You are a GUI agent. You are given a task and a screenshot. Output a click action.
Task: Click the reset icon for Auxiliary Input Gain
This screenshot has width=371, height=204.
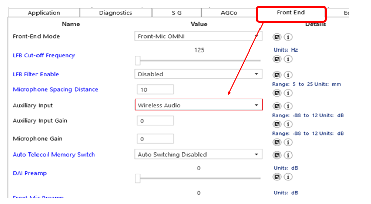click(277, 124)
